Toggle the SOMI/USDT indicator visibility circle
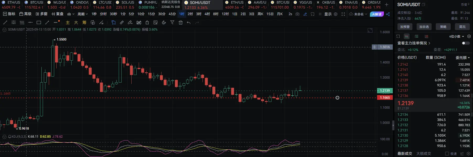This screenshot has width=473, height=157. pyautogui.click(x=4, y=30)
